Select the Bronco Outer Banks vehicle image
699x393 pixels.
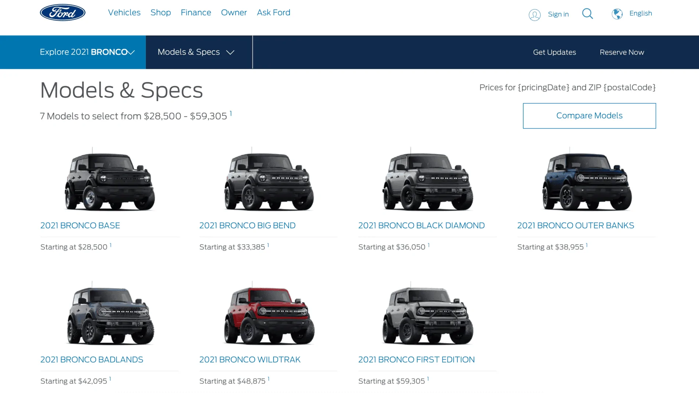coord(587,180)
